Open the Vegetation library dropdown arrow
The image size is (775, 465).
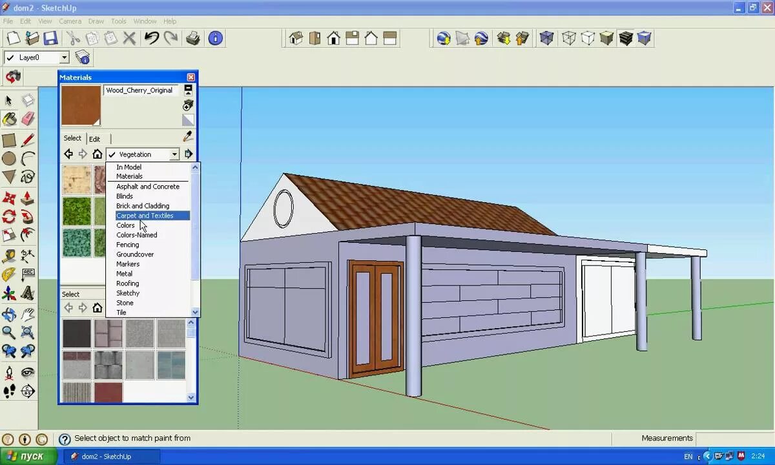[174, 154]
